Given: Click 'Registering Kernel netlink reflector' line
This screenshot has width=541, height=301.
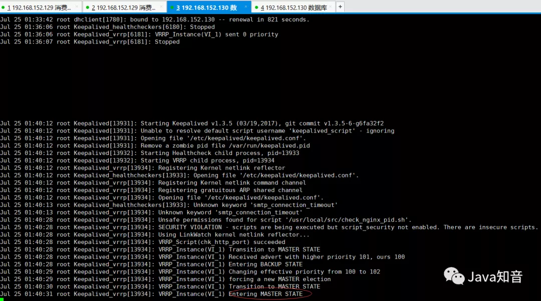Looking at the screenshot, I should click(x=142, y=167).
